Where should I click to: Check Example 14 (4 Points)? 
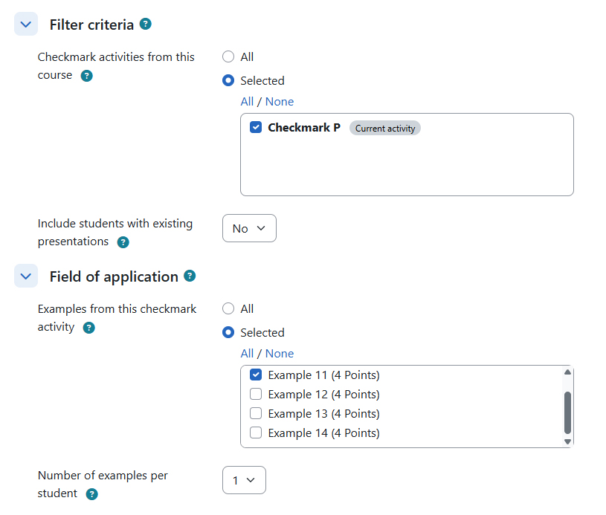256,433
